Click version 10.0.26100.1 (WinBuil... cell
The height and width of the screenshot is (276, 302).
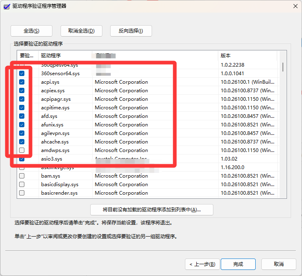[248, 82]
